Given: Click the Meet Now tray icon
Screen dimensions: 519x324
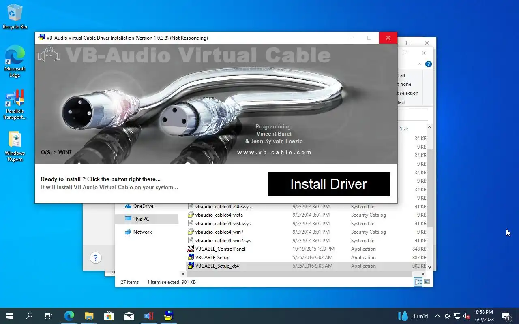Looking at the screenshot, I should 447,316.
